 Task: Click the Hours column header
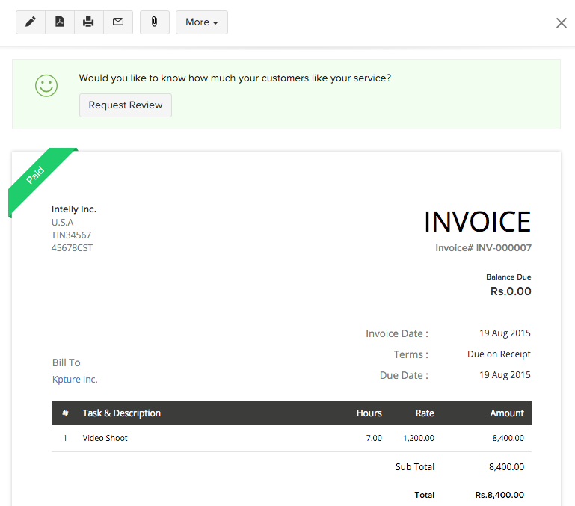click(369, 413)
